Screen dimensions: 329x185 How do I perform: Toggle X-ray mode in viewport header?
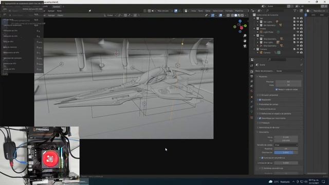(x=228, y=15)
